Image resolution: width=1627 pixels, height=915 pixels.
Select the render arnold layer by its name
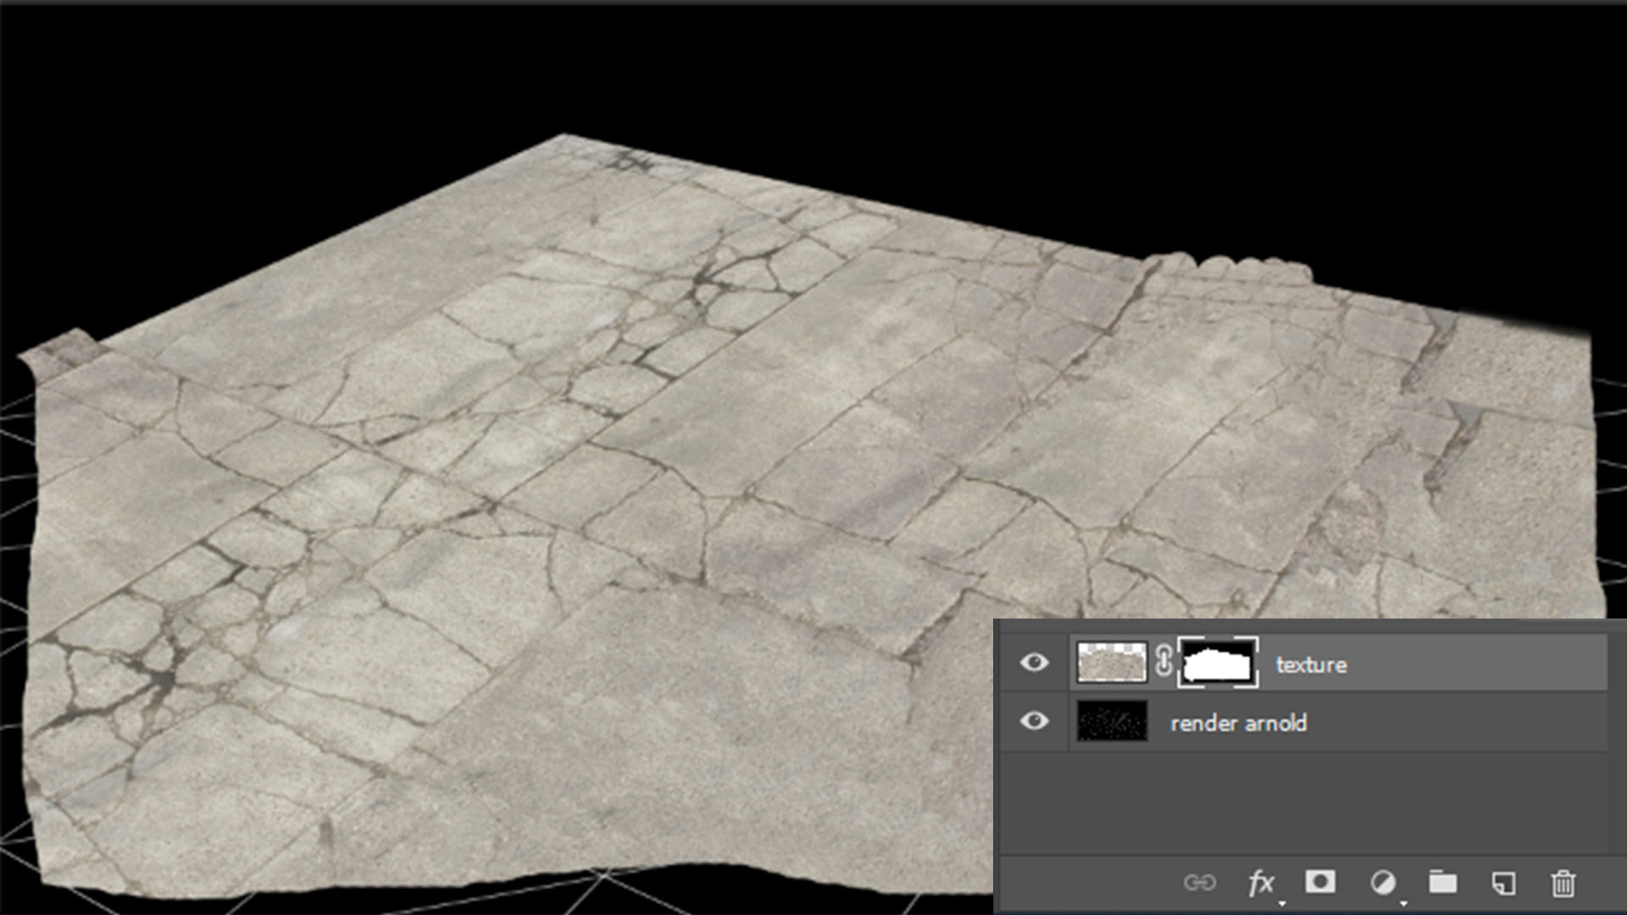pyautogui.click(x=1239, y=723)
